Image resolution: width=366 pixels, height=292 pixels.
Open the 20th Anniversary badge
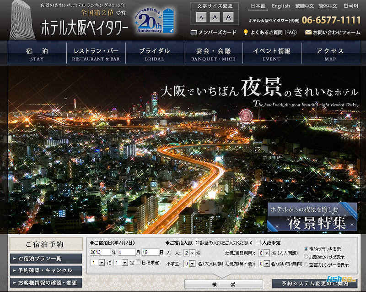pyautogui.click(x=154, y=21)
